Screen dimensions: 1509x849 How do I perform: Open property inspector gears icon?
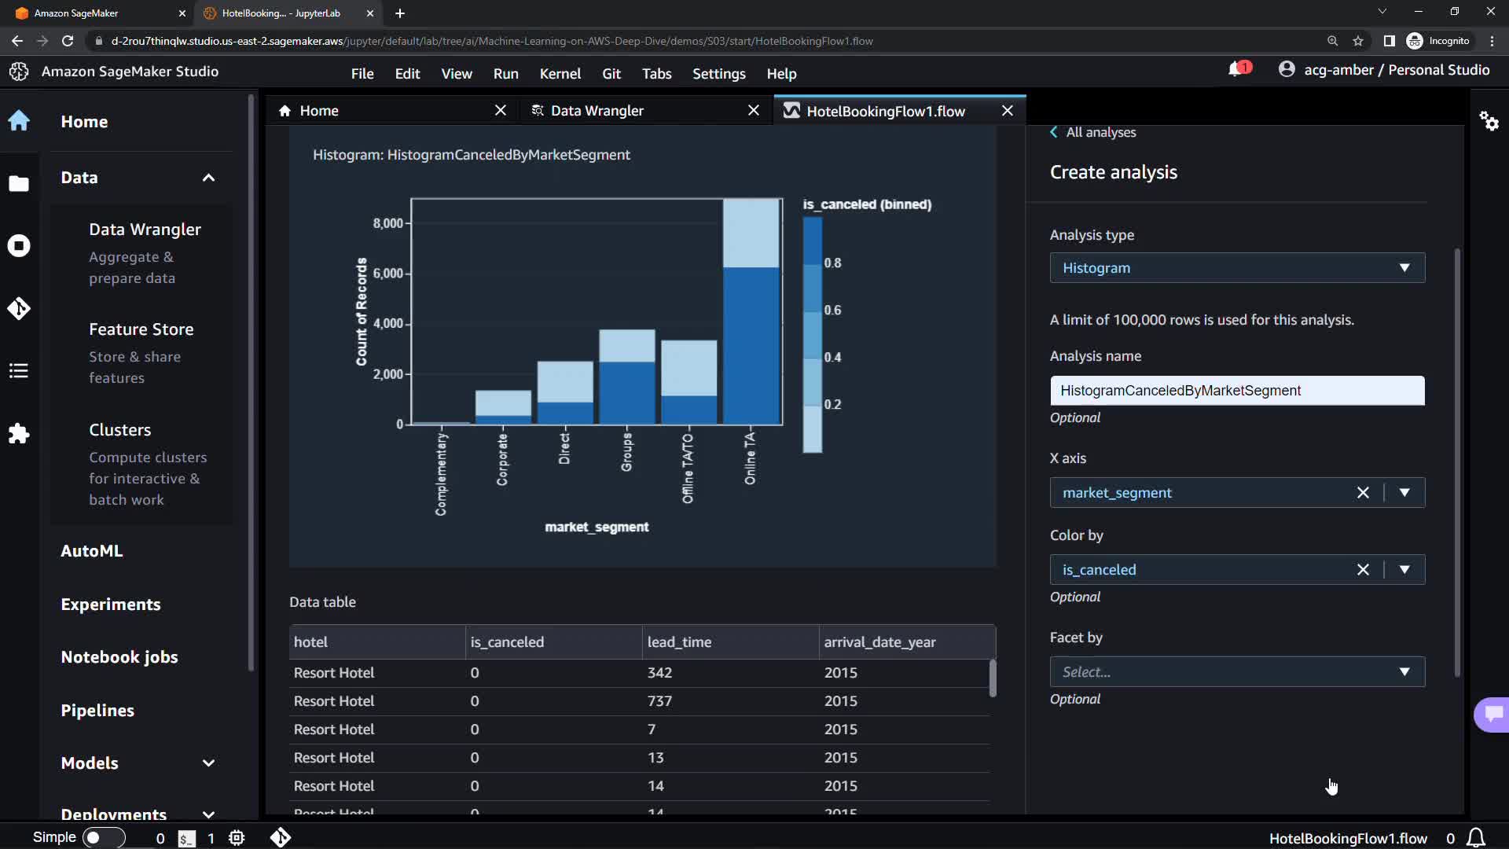point(1489,121)
